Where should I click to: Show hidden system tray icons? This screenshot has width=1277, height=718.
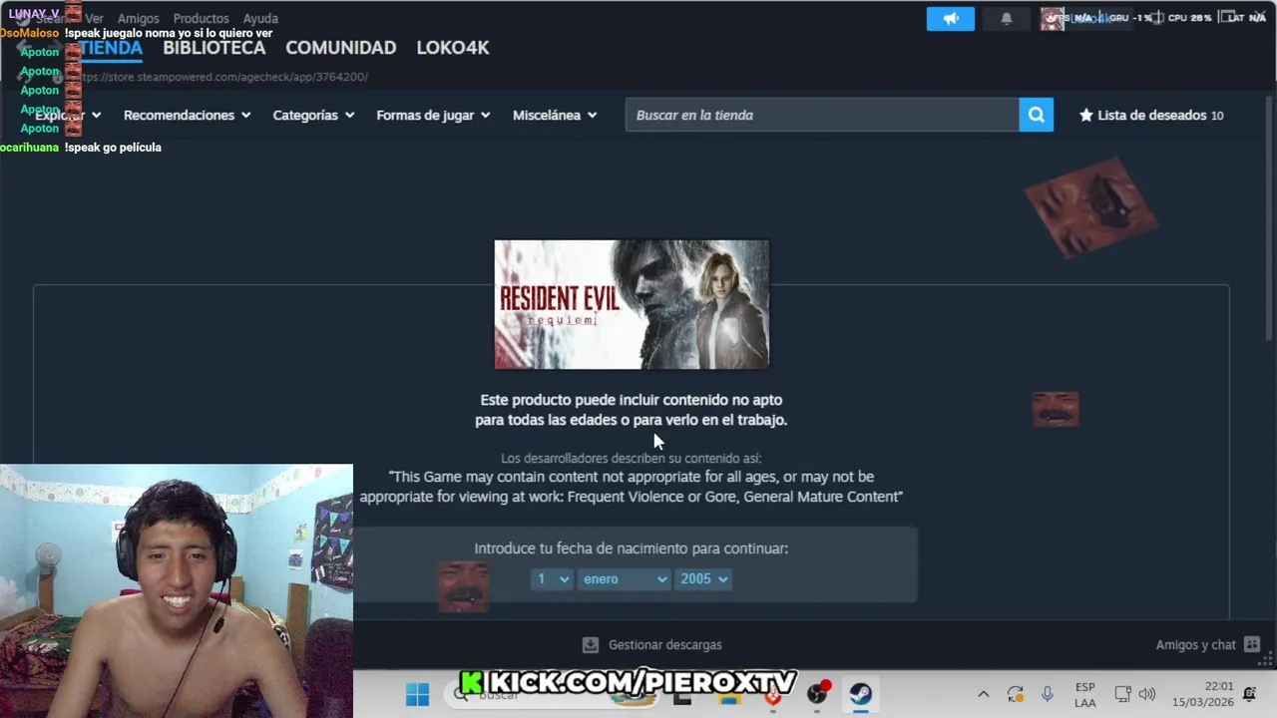point(983,694)
